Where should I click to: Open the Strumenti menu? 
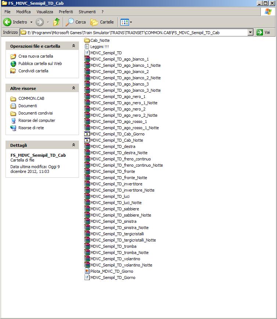[87, 12]
